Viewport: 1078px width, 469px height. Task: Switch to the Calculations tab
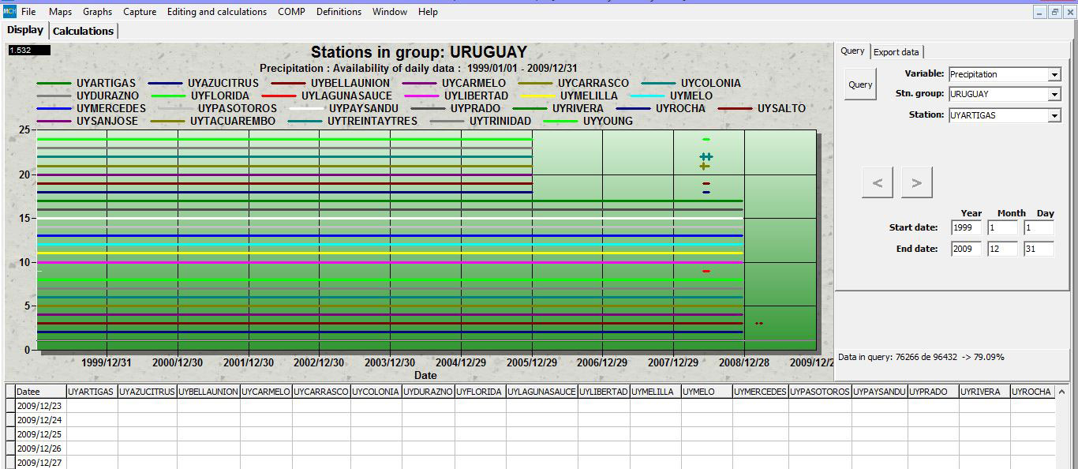84,31
